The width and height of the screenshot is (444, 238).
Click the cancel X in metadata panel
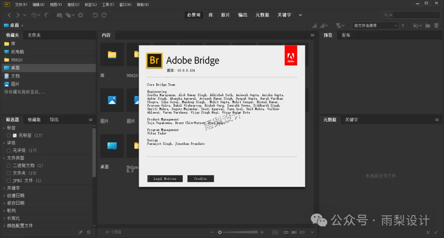tap(428, 232)
